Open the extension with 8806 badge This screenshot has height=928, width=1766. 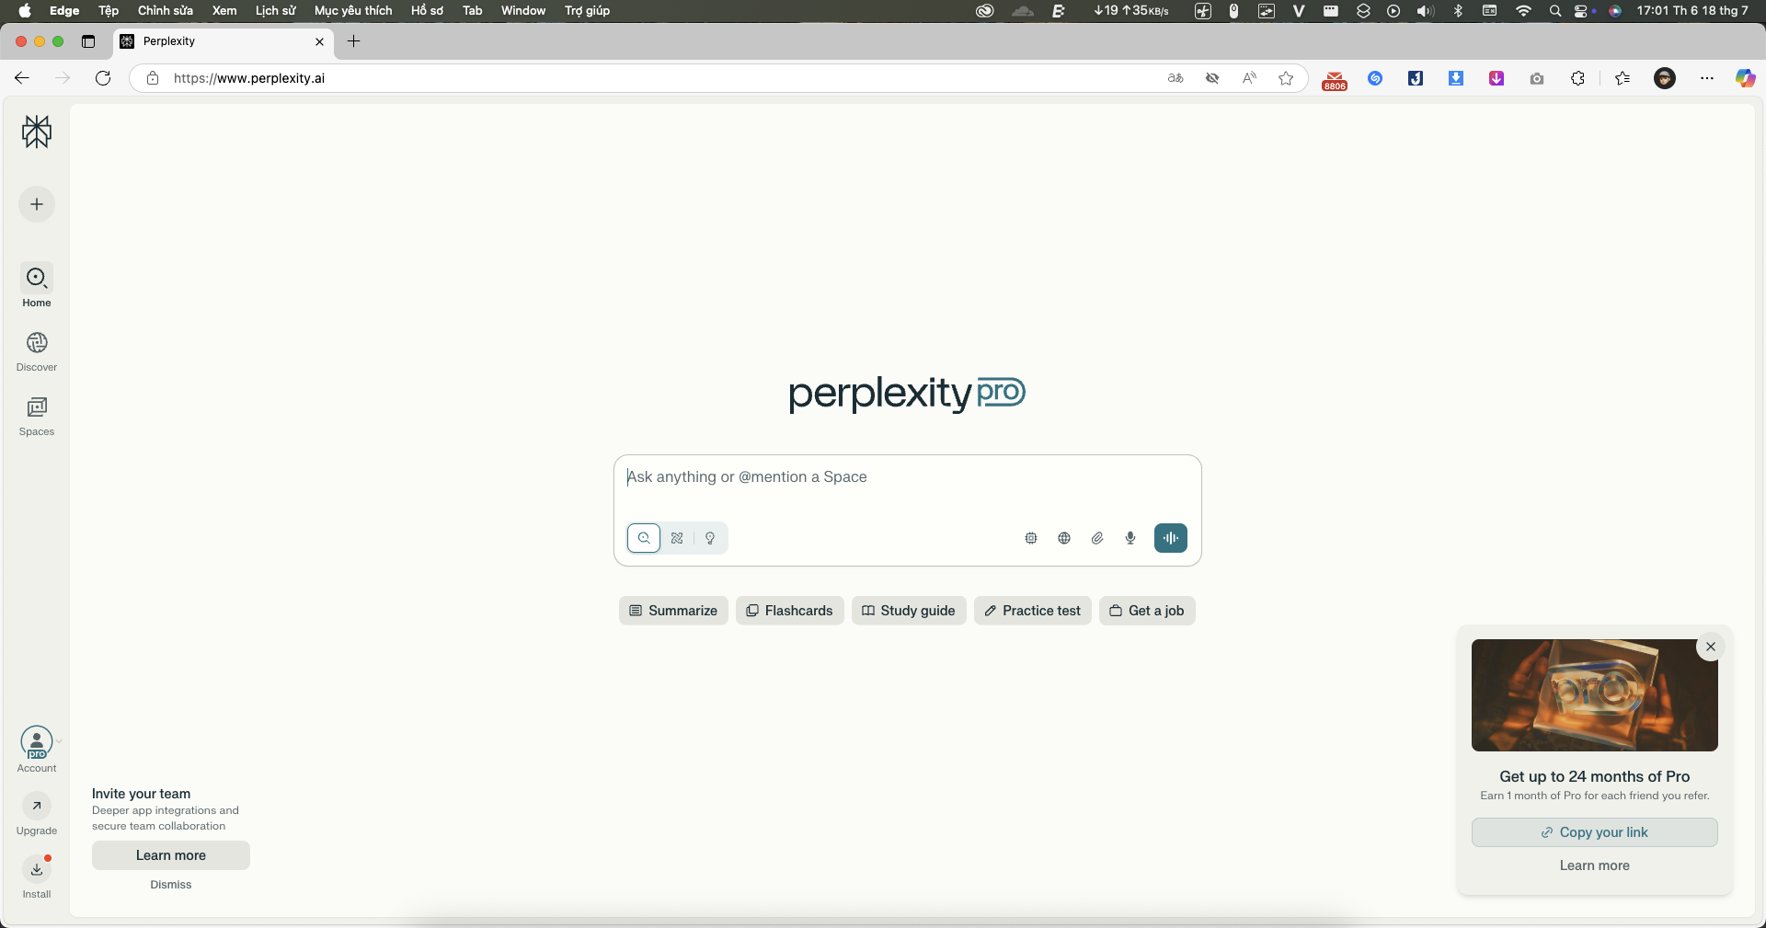pyautogui.click(x=1335, y=80)
